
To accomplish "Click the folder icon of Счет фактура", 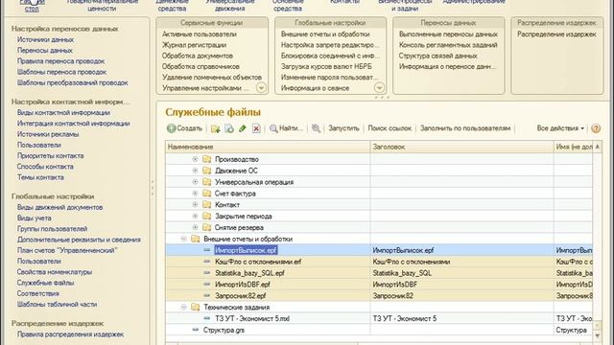I will click(x=207, y=194).
